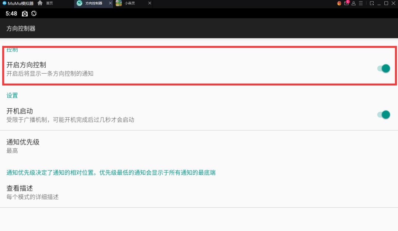Click the 方向控制器 app title
The width and height of the screenshot is (398, 231).
point(21,28)
